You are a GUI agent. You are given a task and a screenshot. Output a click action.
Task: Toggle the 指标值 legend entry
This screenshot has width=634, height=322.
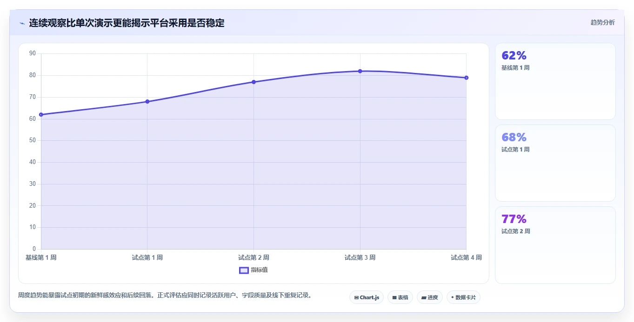point(254,270)
